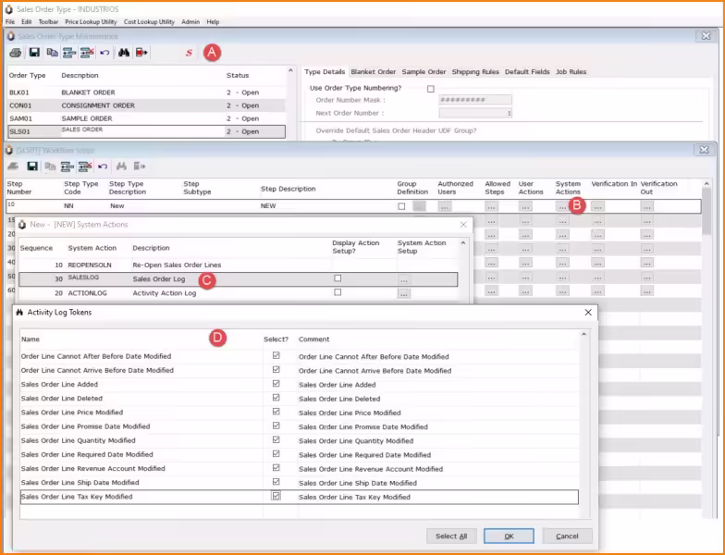Click the red S icon in the top toolbar
The width and height of the screenshot is (725, 555).
coord(189,53)
